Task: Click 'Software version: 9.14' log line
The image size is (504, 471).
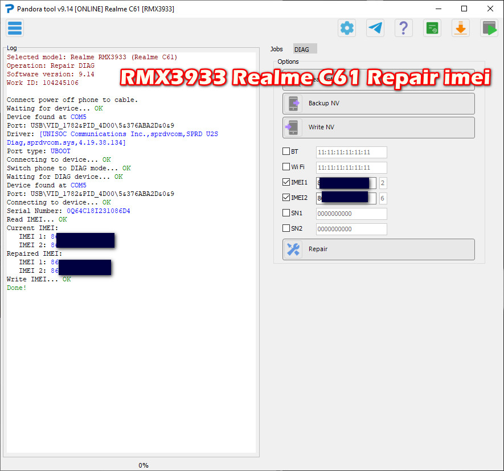Action: tap(51, 74)
